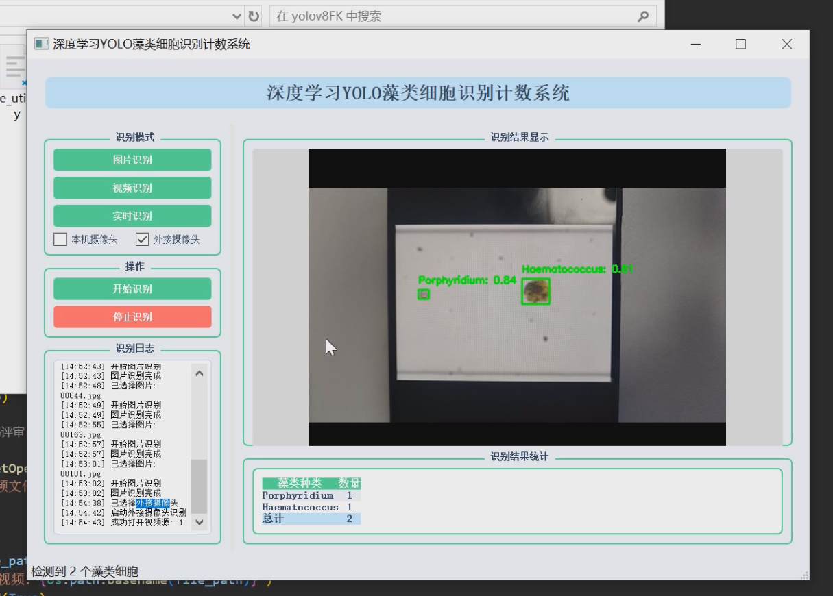Screen dimensions: 833x596
Task: Select 视频识别 video recognition mode
Action: coord(132,188)
